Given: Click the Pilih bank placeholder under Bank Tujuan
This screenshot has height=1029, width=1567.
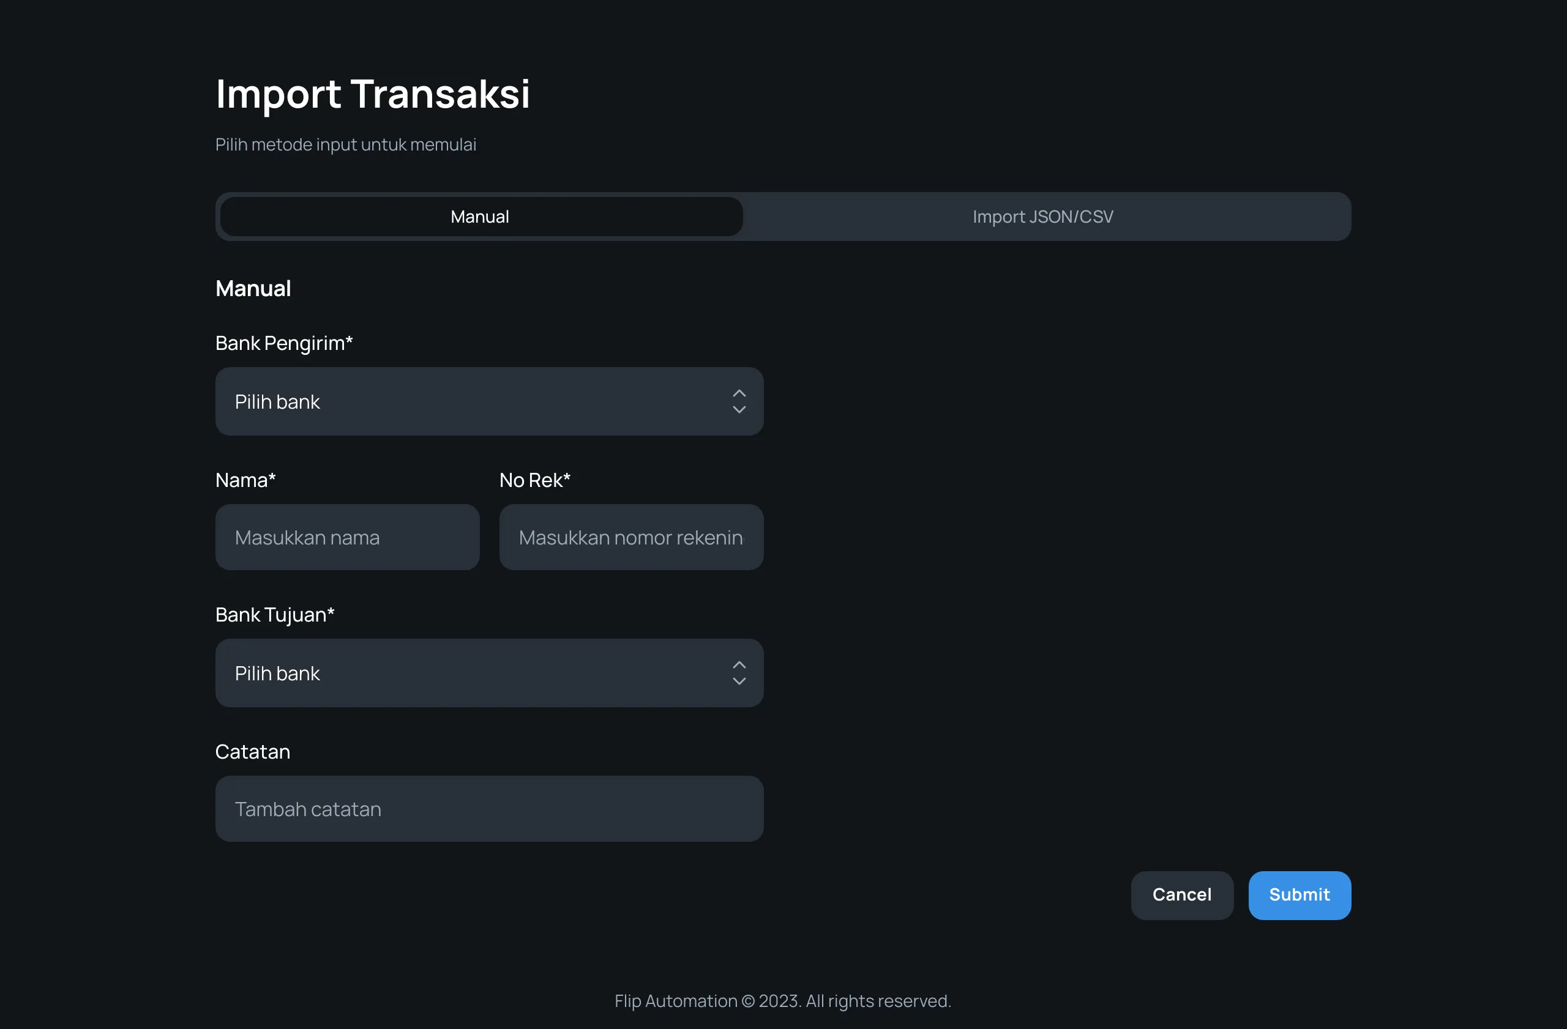Looking at the screenshot, I should coord(277,672).
